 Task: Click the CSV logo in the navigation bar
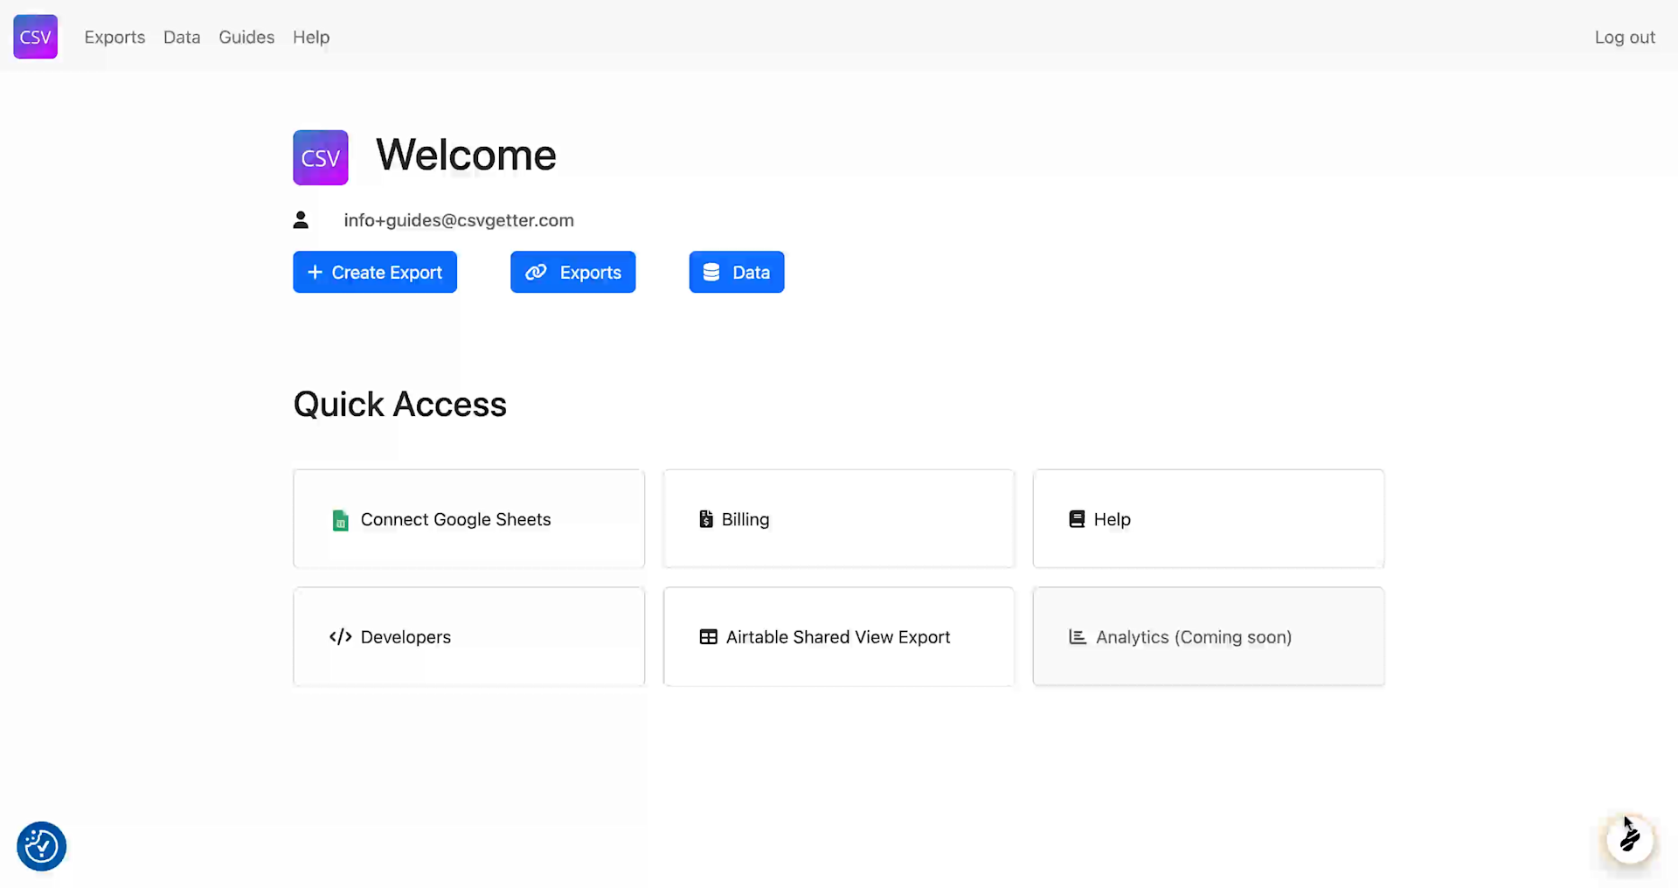coord(35,36)
